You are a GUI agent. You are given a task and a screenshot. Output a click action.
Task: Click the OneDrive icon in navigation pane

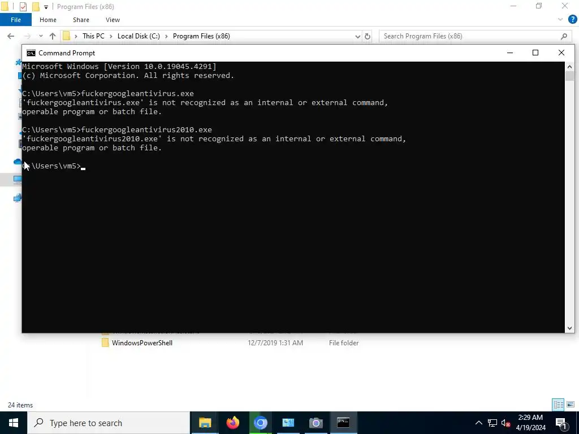click(18, 162)
